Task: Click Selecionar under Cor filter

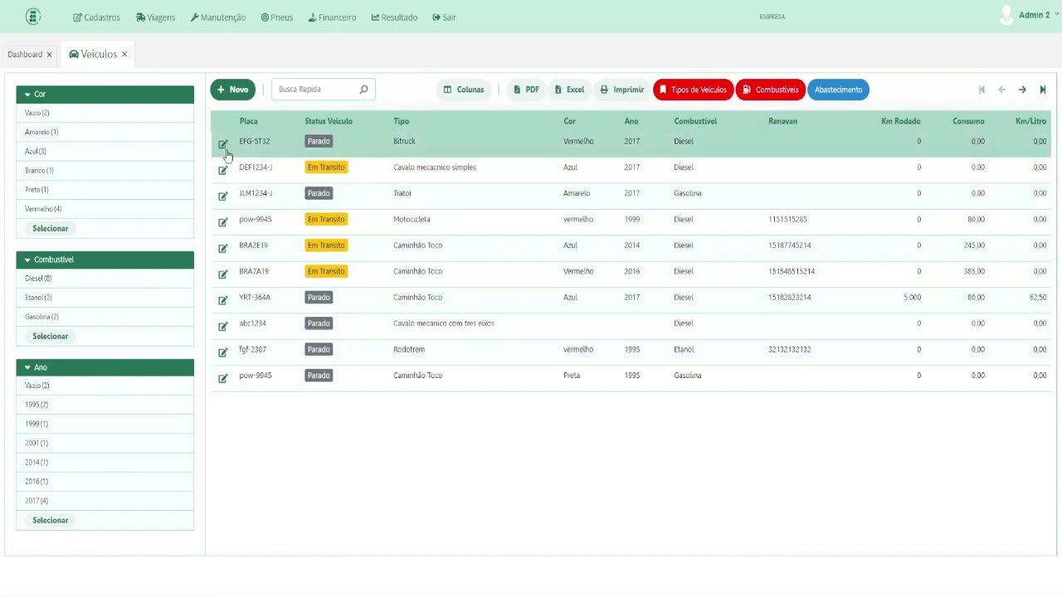Action: click(x=51, y=228)
